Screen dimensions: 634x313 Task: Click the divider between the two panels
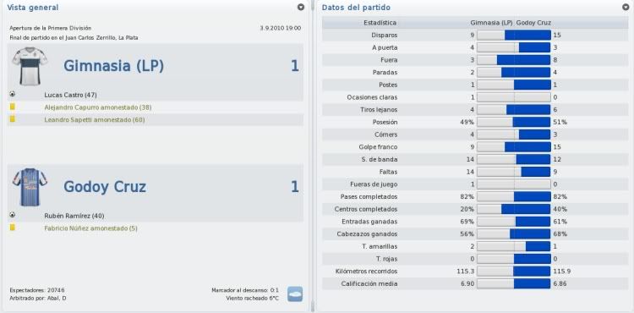click(x=312, y=156)
